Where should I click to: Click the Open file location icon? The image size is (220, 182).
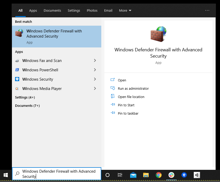pos(113,96)
